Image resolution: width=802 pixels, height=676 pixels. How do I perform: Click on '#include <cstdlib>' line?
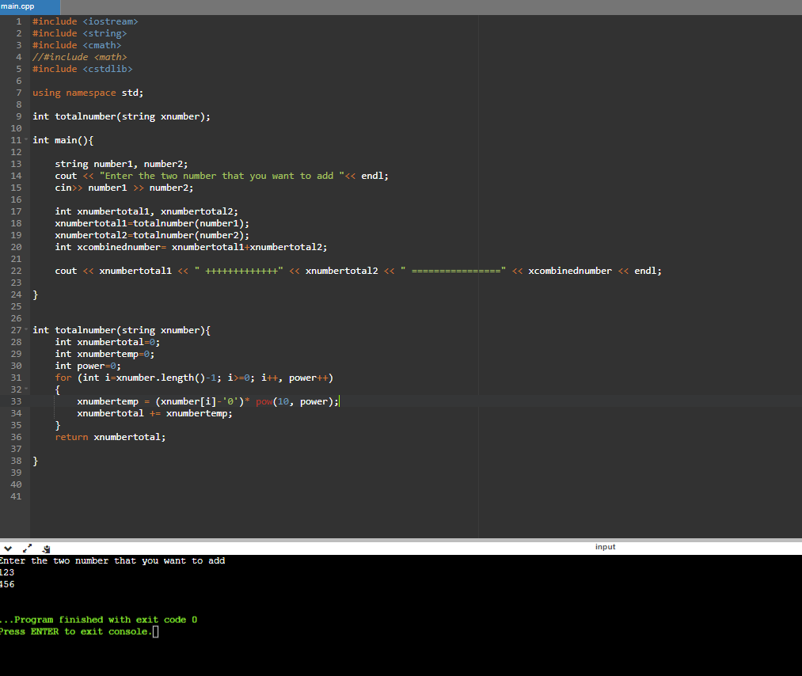pos(82,69)
